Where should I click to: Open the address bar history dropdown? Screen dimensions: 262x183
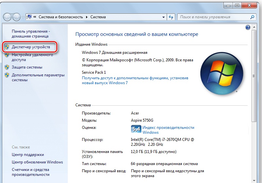(x=163, y=17)
